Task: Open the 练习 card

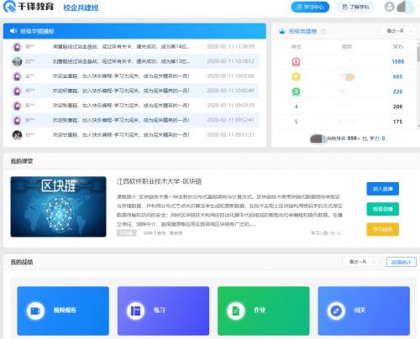Action: coord(163,310)
